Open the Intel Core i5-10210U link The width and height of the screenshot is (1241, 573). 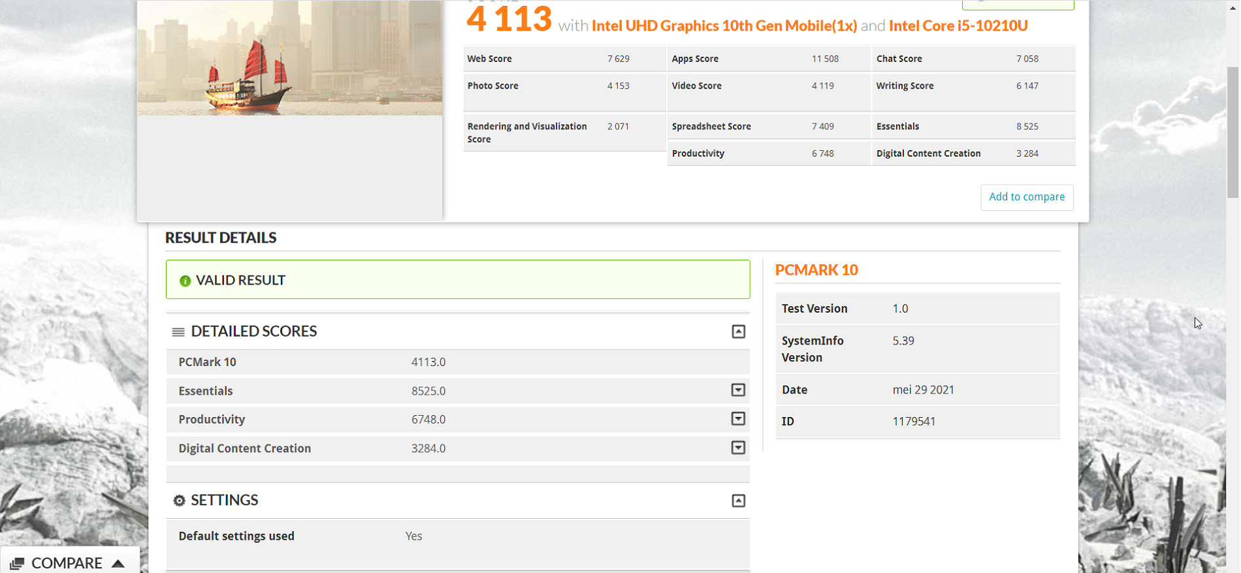click(958, 26)
